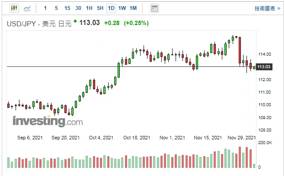
Task: Select the 30 minute timeframe
Action: [x=78, y=8]
